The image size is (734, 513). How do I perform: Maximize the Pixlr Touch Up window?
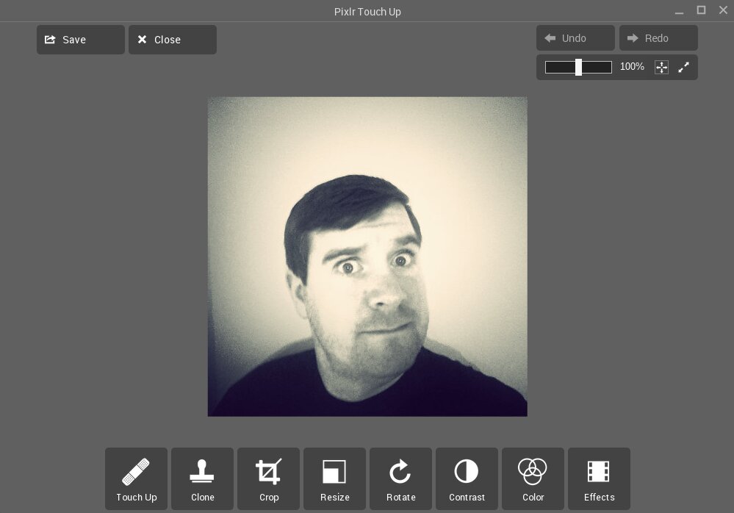click(701, 10)
